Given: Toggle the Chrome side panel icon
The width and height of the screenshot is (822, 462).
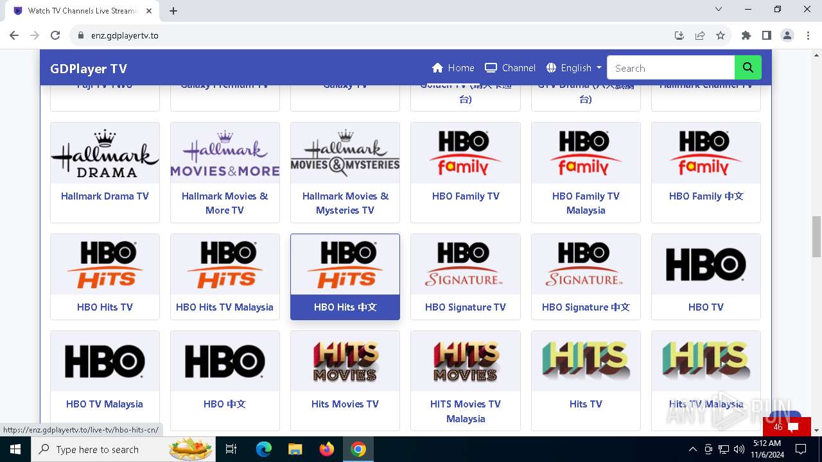Looking at the screenshot, I should pos(766,35).
